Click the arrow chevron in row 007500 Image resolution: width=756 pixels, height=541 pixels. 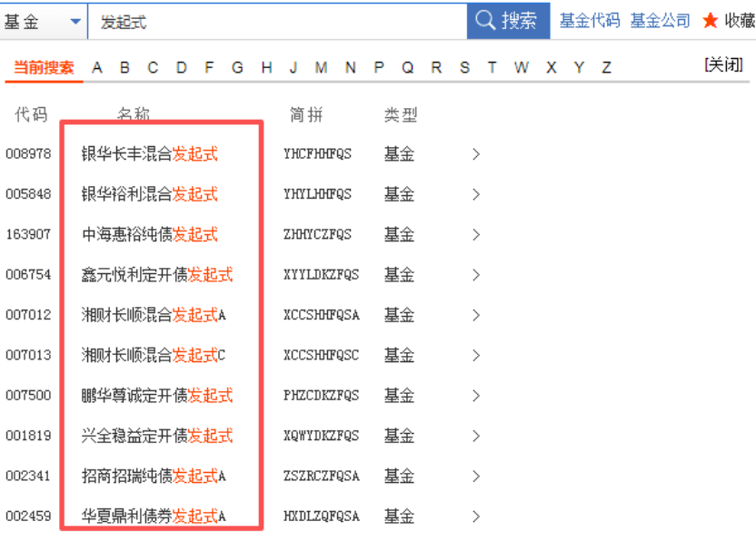pos(476,396)
